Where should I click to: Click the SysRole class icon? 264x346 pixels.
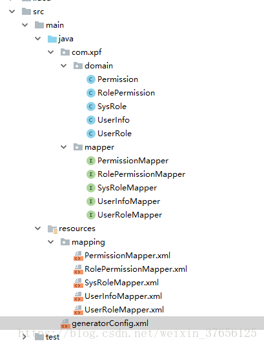pos(91,107)
